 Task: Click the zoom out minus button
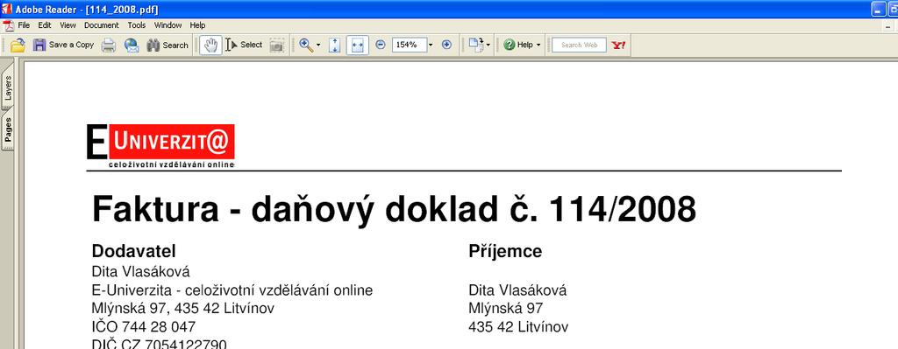tap(381, 45)
